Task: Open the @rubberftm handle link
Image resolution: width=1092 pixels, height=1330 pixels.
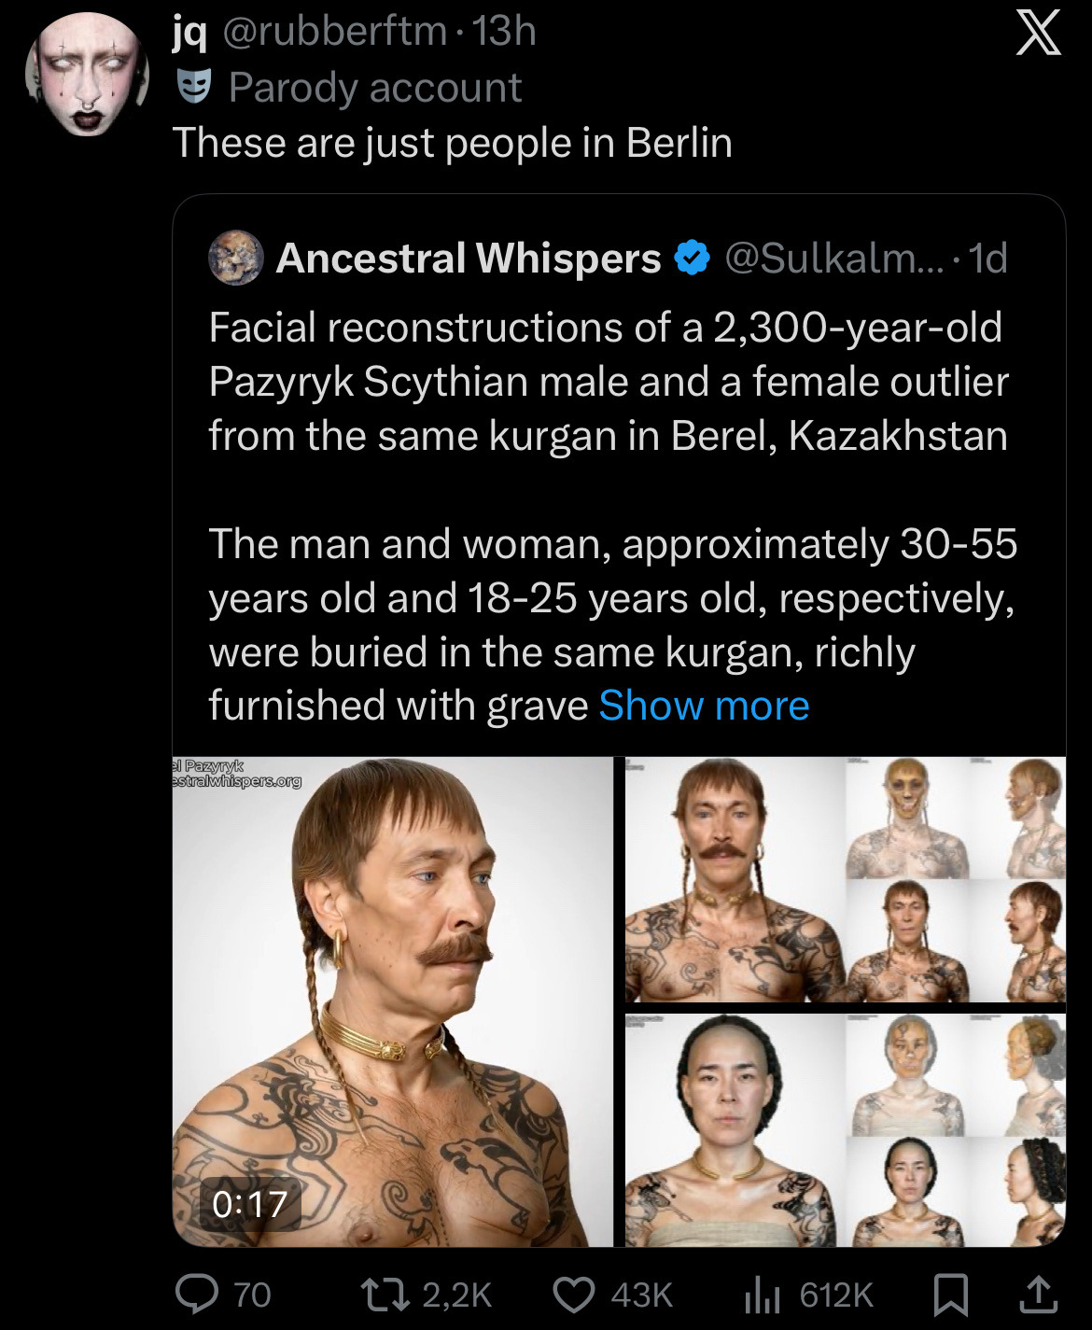Action: [335, 33]
